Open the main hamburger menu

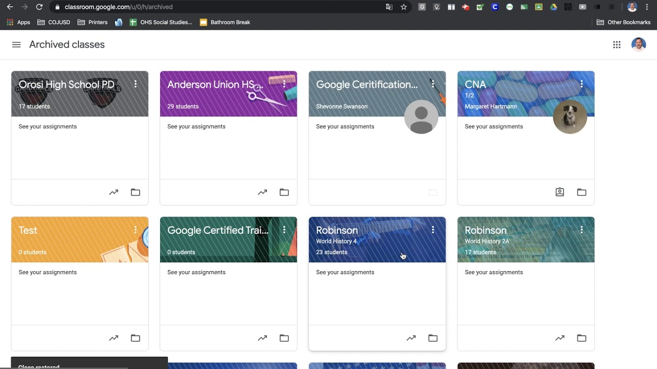click(16, 45)
